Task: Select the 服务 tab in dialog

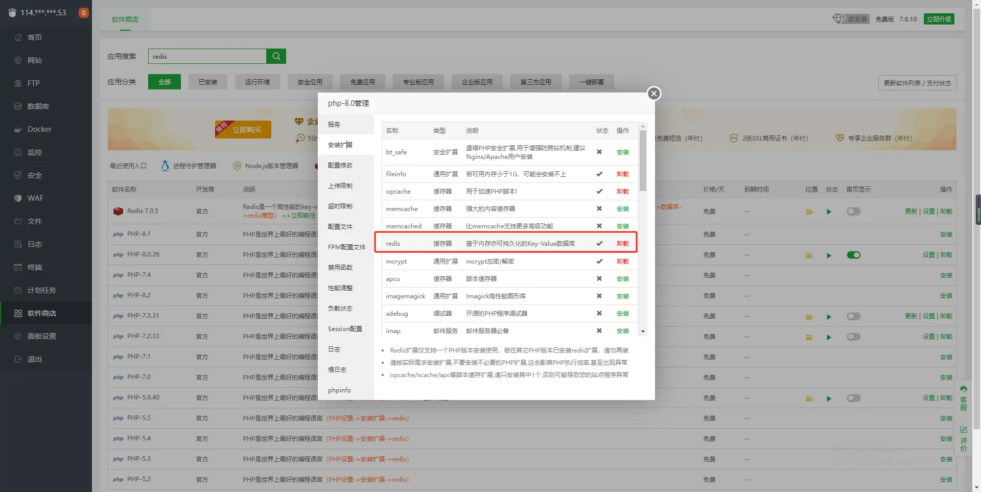Action: (346, 124)
